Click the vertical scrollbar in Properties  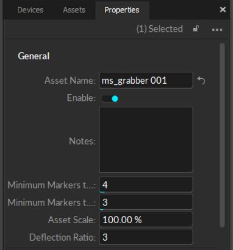click(222, 135)
